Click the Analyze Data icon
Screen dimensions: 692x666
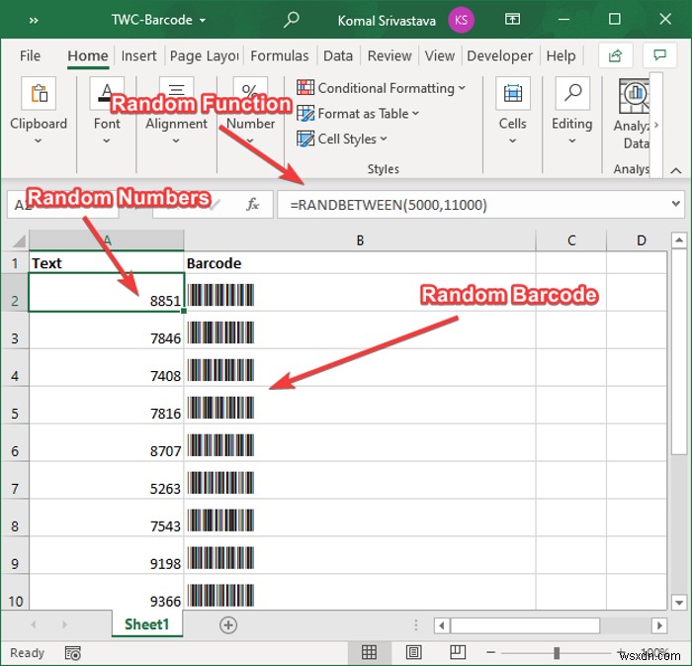(635, 96)
